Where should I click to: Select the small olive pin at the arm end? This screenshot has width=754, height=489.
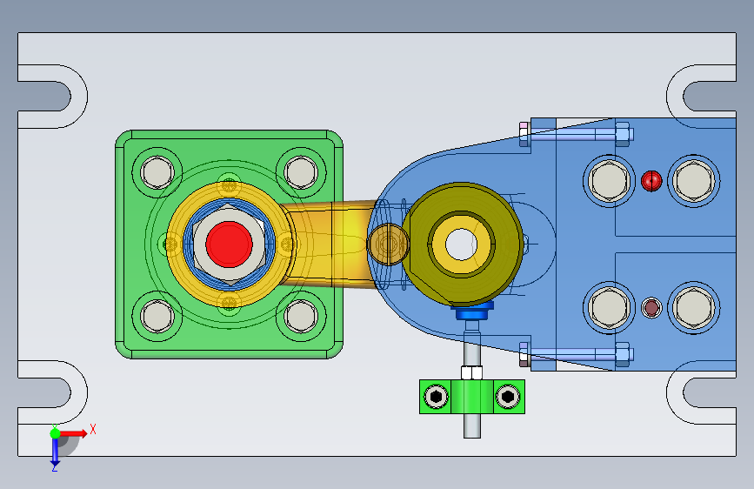(x=387, y=244)
